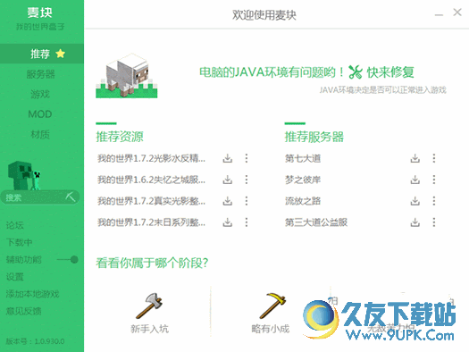The height and width of the screenshot is (352, 469).
Task: Open server entry 梦之彼岸
Action: click(303, 180)
